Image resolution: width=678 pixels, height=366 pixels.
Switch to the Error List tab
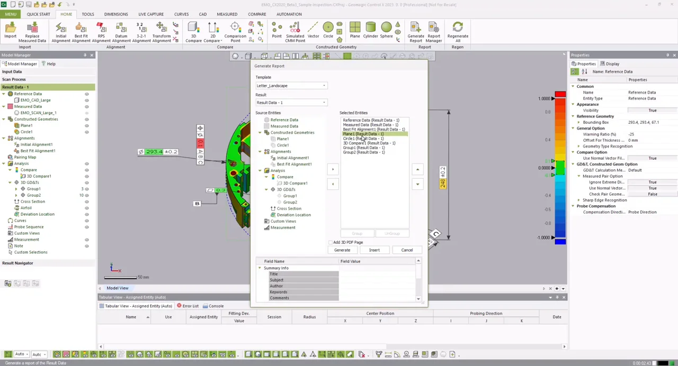tap(188, 306)
